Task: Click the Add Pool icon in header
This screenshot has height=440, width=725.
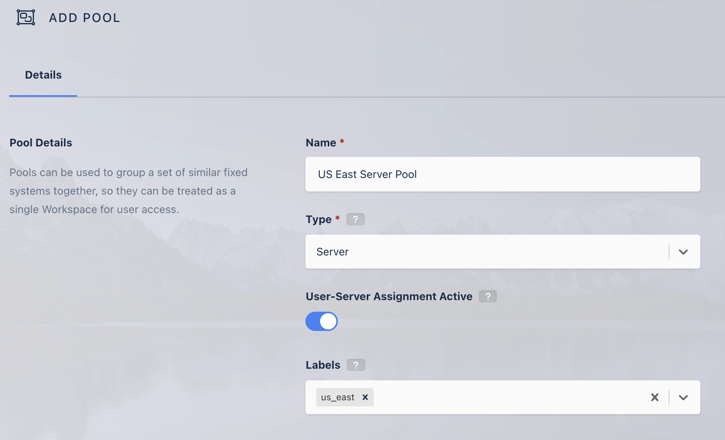Action: [x=26, y=17]
